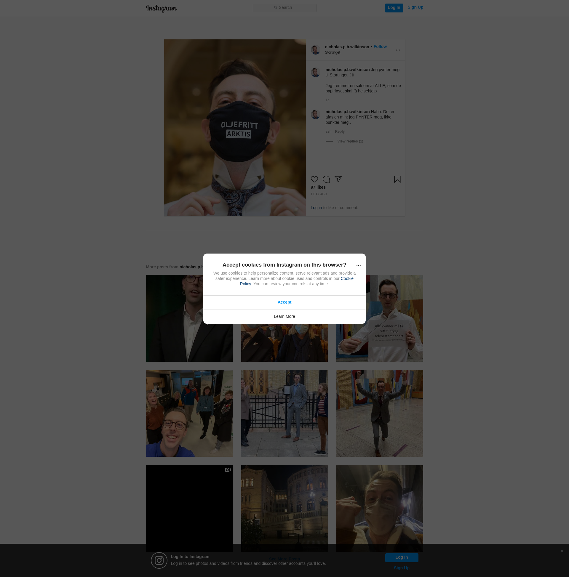This screenshot has width=569, height=577.
Task: Open the post's three-dot options menu
Action: [398, 50]
